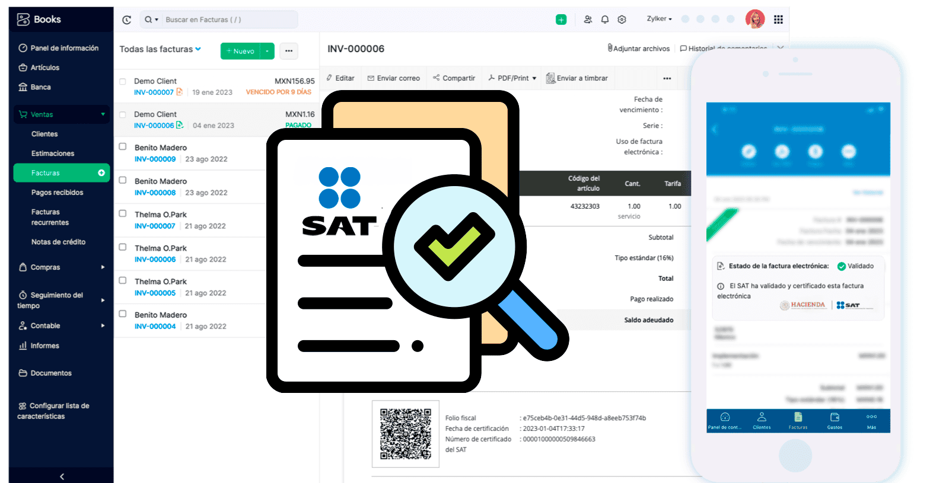The width and height of the screenshot is (949, 483).
Task: Click Compartir
Action: tap(454, 78)
